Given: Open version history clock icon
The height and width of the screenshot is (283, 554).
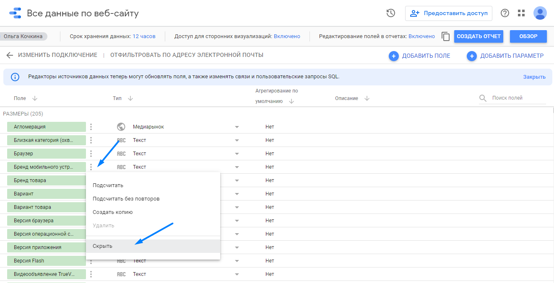Looking at the screenshot, I should pyautogui.click(x=390, y=13).
